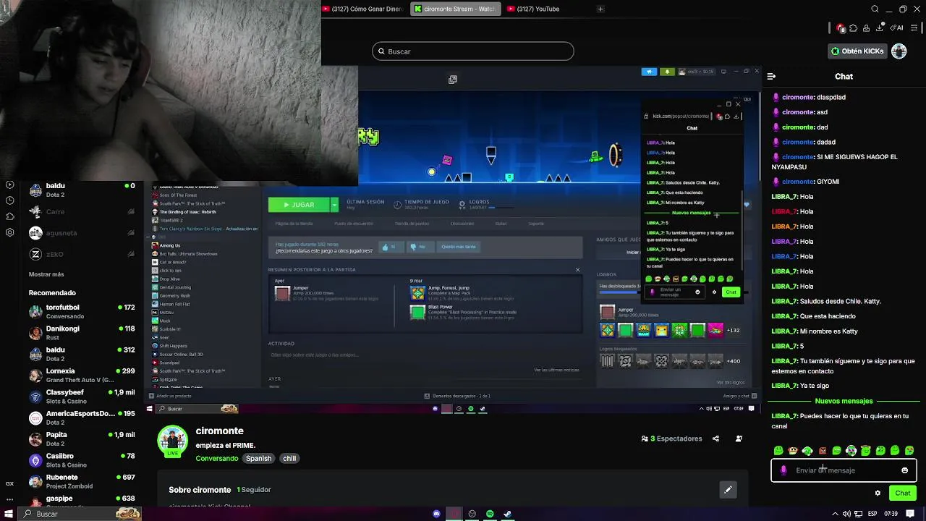Insert the halo green emote
This screenshot has width=926, height=521.
[x=866, y=451]
